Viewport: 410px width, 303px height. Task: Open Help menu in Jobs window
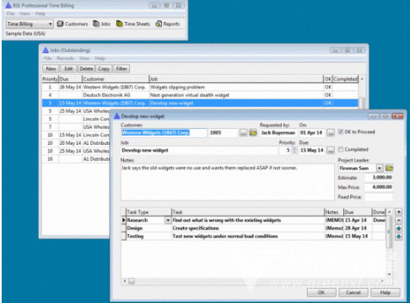[100, 58]
